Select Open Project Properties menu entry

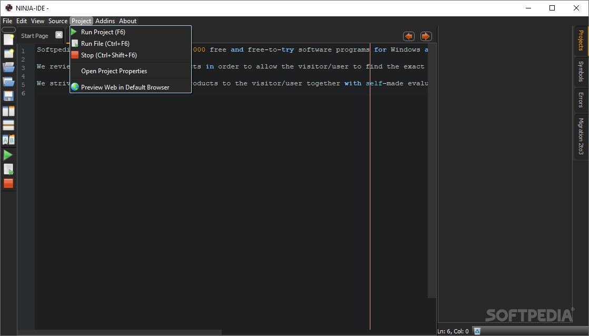[131, 71]
